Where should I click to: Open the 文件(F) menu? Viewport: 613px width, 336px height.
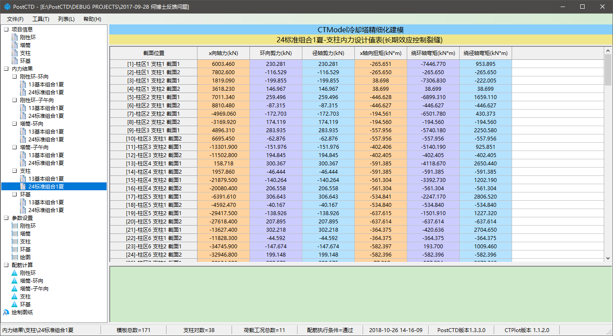15,19
